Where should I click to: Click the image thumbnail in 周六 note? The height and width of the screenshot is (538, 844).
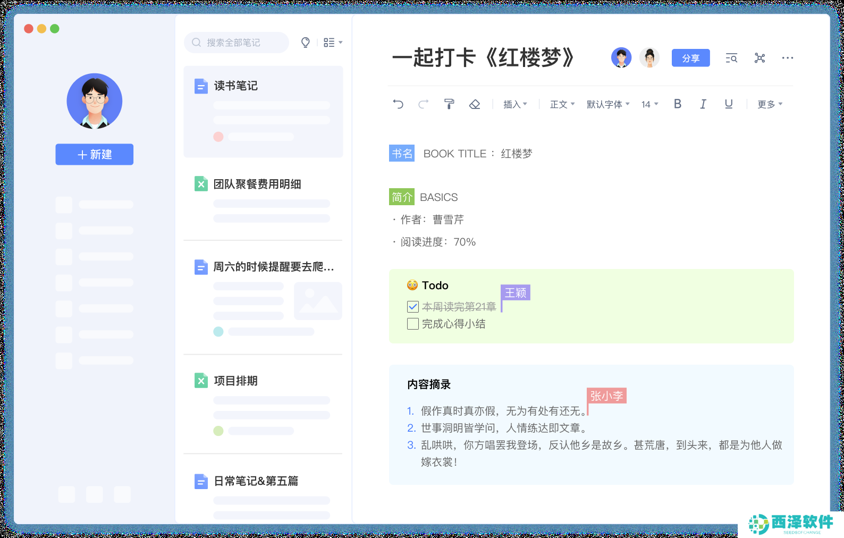click(318, 301)
